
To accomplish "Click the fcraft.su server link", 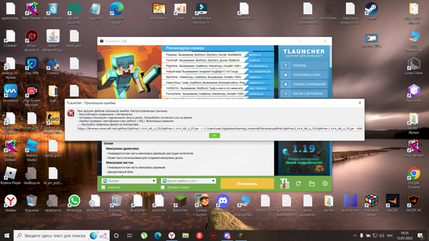I will pos(254,61).
